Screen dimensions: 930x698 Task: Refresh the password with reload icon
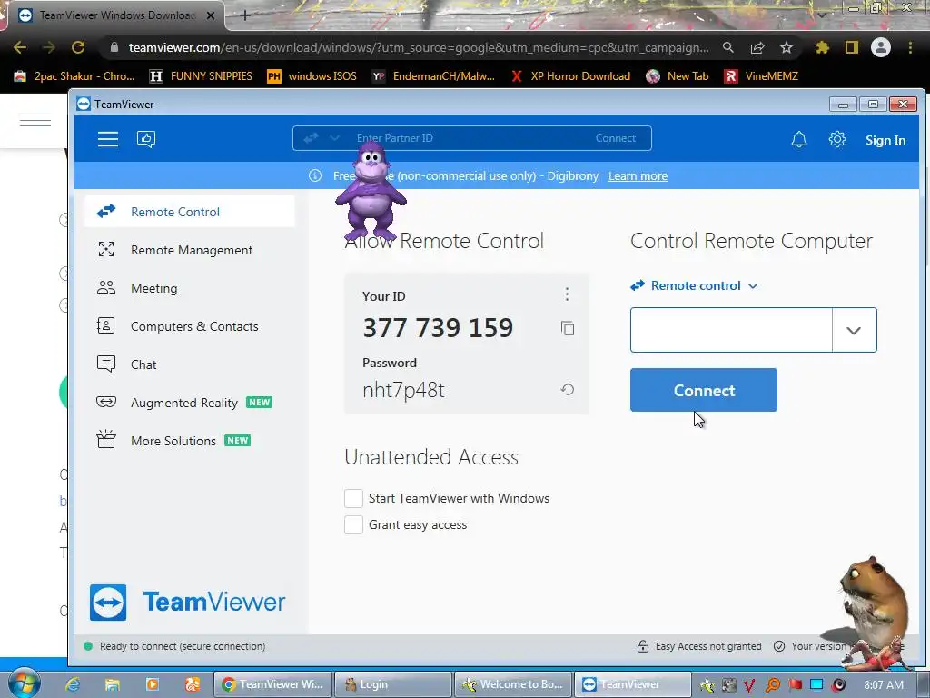[x=568, y=389]
